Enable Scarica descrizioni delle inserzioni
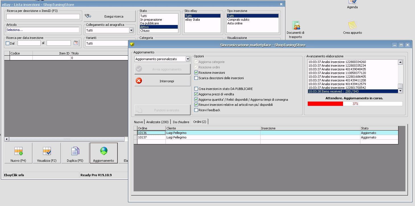This screenshot has width=415, height=206. (196, 78)
